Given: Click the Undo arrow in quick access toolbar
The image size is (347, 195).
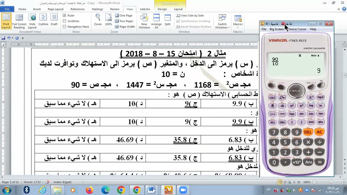Looking at the screenshot, I should [9, 38].
